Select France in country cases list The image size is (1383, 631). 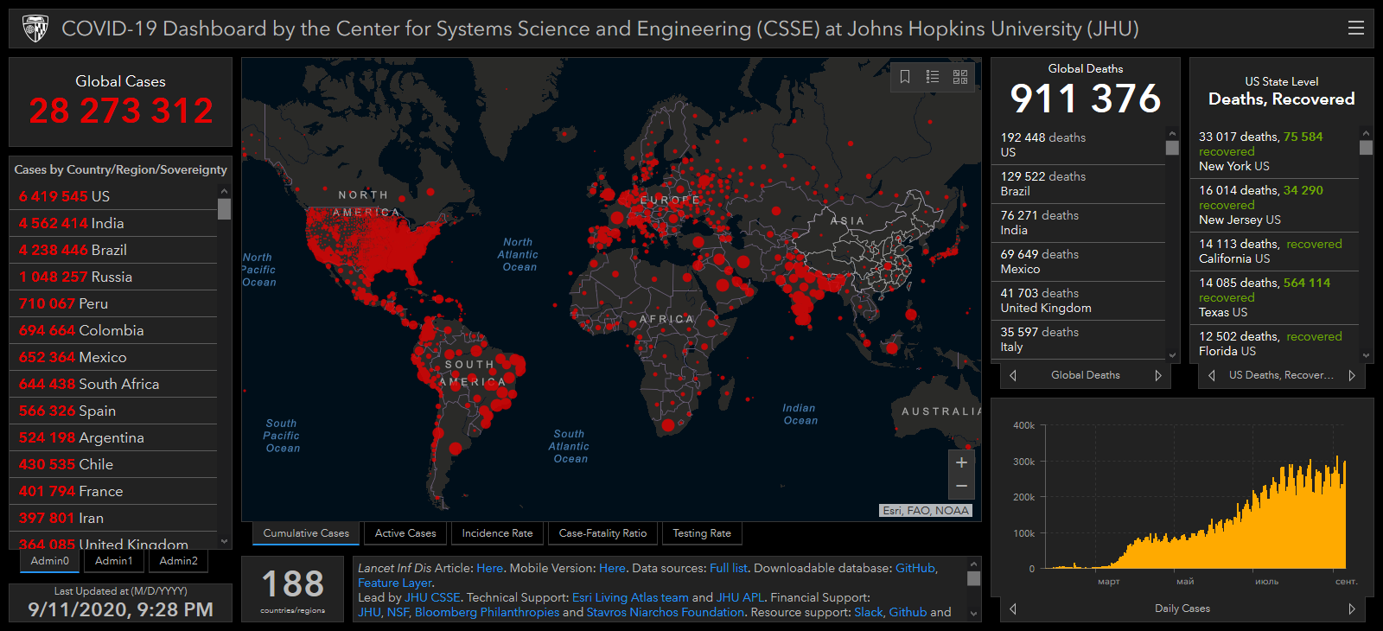[113, 491]
